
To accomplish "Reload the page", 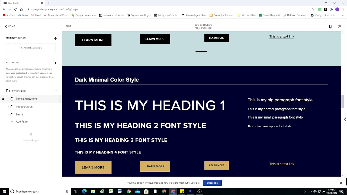I will tap(15, 9).
